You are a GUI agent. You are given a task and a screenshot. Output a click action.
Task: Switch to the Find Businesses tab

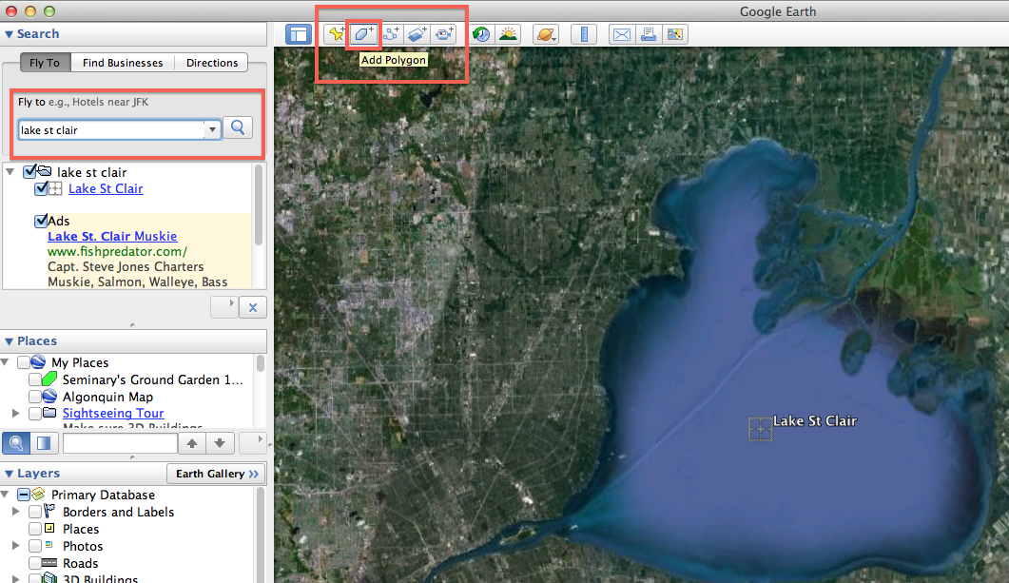[122, 62]
